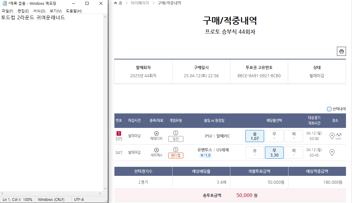The height and width of the screenshot is (203, 352).
Task: Open odds trend chart icon for match 335
Action: point(338,136)
